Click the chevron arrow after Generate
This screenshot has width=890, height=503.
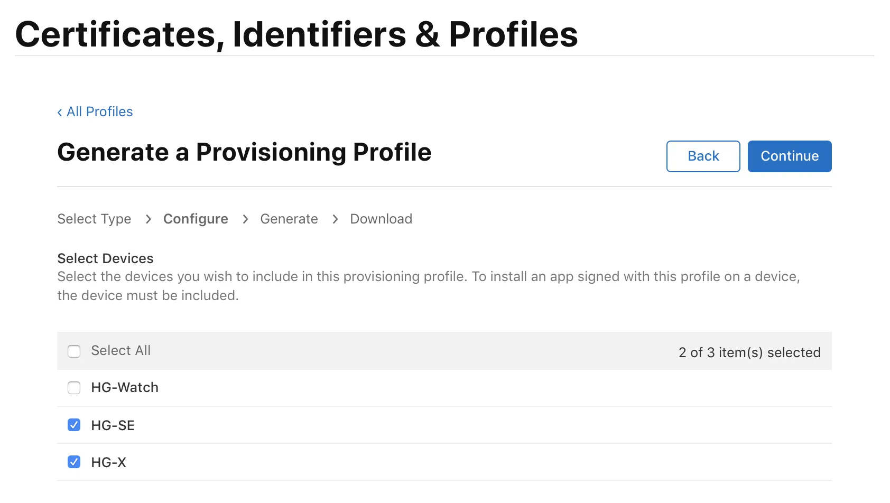335,219
